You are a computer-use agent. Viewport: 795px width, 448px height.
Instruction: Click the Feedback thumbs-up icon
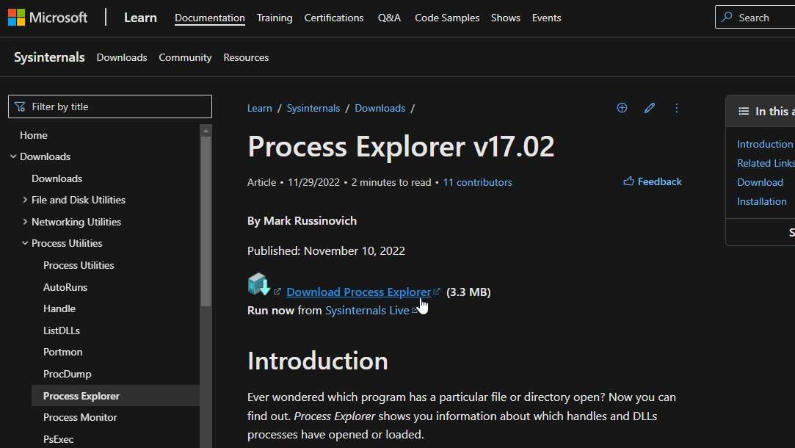coord(628,181)
